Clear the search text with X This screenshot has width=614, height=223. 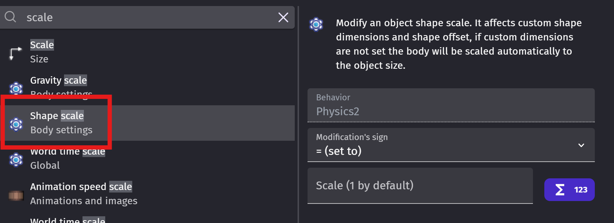pyautogui.click(x=283, y=17)
